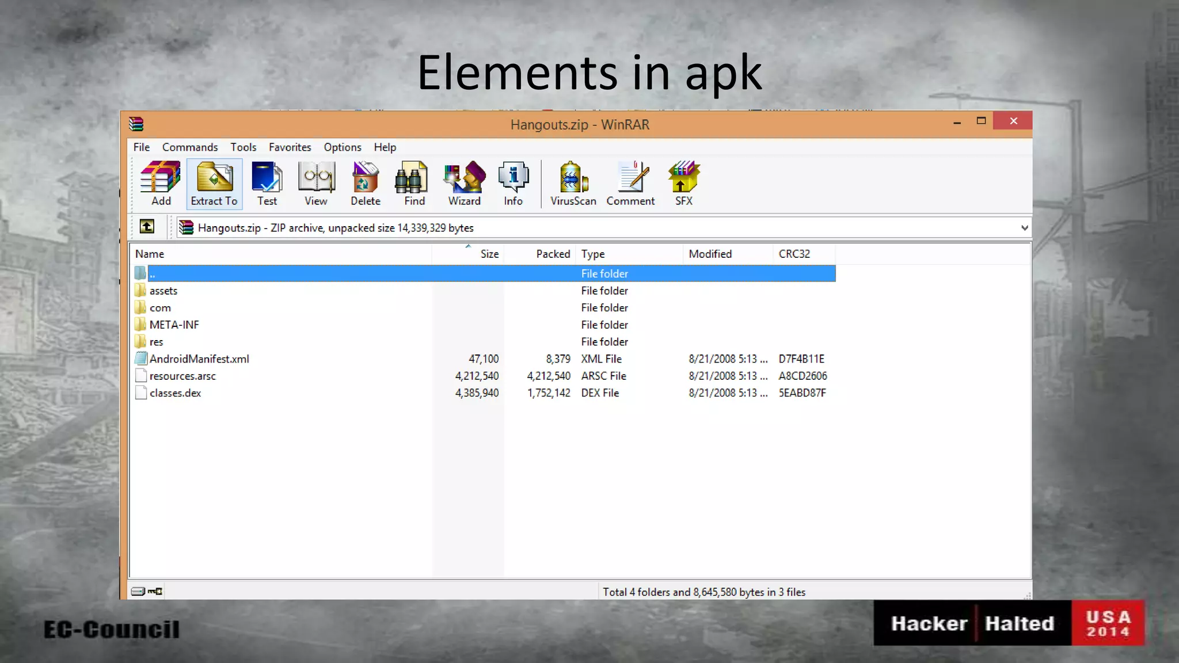The image size is (1179, 663).
Task: Click 'XML File' type cell
Action: (x=601, y=359)
